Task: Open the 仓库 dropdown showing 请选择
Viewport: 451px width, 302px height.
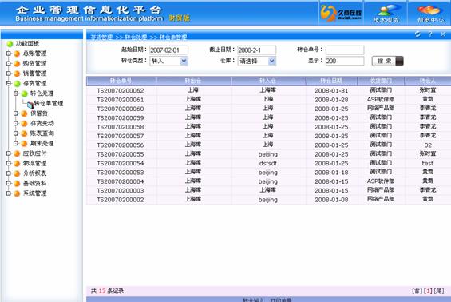Action: (x=257, y=61)
